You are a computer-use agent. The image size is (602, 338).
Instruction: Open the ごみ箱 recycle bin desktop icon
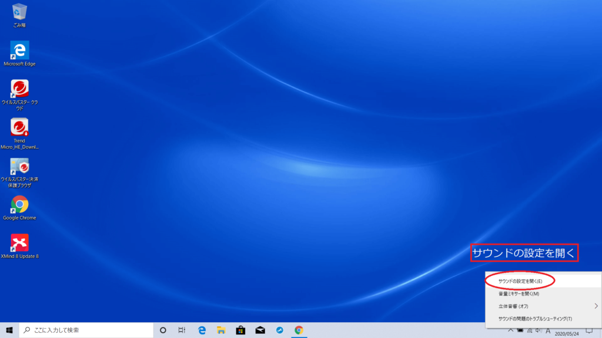pyautogui.click(x=19, y=15)
